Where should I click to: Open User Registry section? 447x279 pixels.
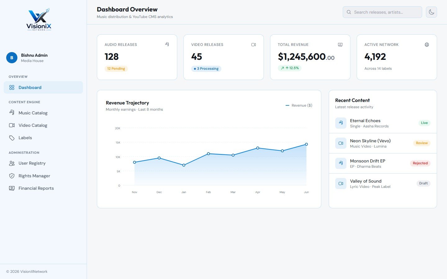pos(43,163)
